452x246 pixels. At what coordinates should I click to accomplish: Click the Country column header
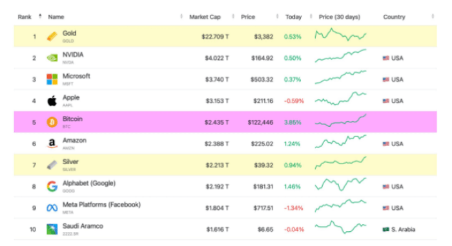point(394,17)
